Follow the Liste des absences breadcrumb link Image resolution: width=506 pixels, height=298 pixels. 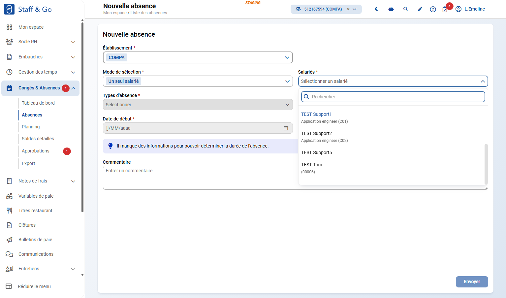click(149, 13)
